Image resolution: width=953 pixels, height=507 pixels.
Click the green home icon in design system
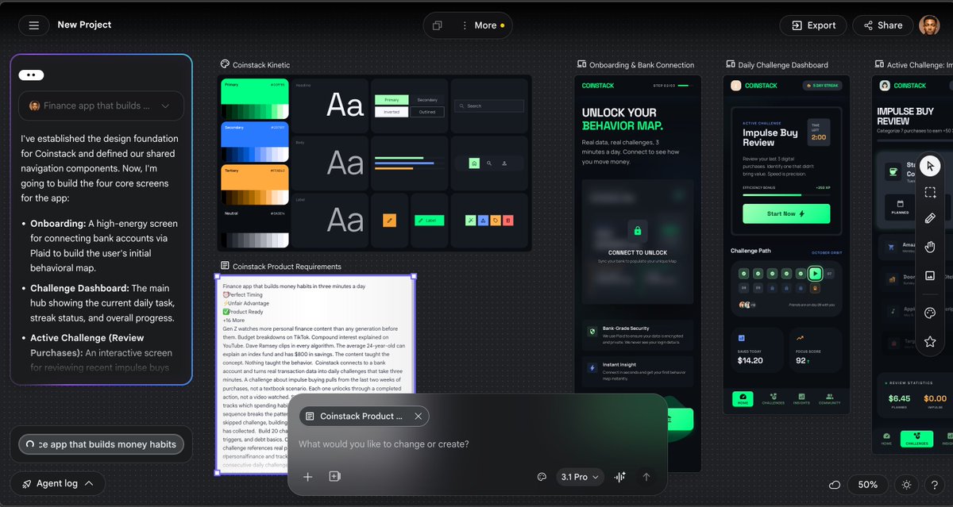pos(474,163)
